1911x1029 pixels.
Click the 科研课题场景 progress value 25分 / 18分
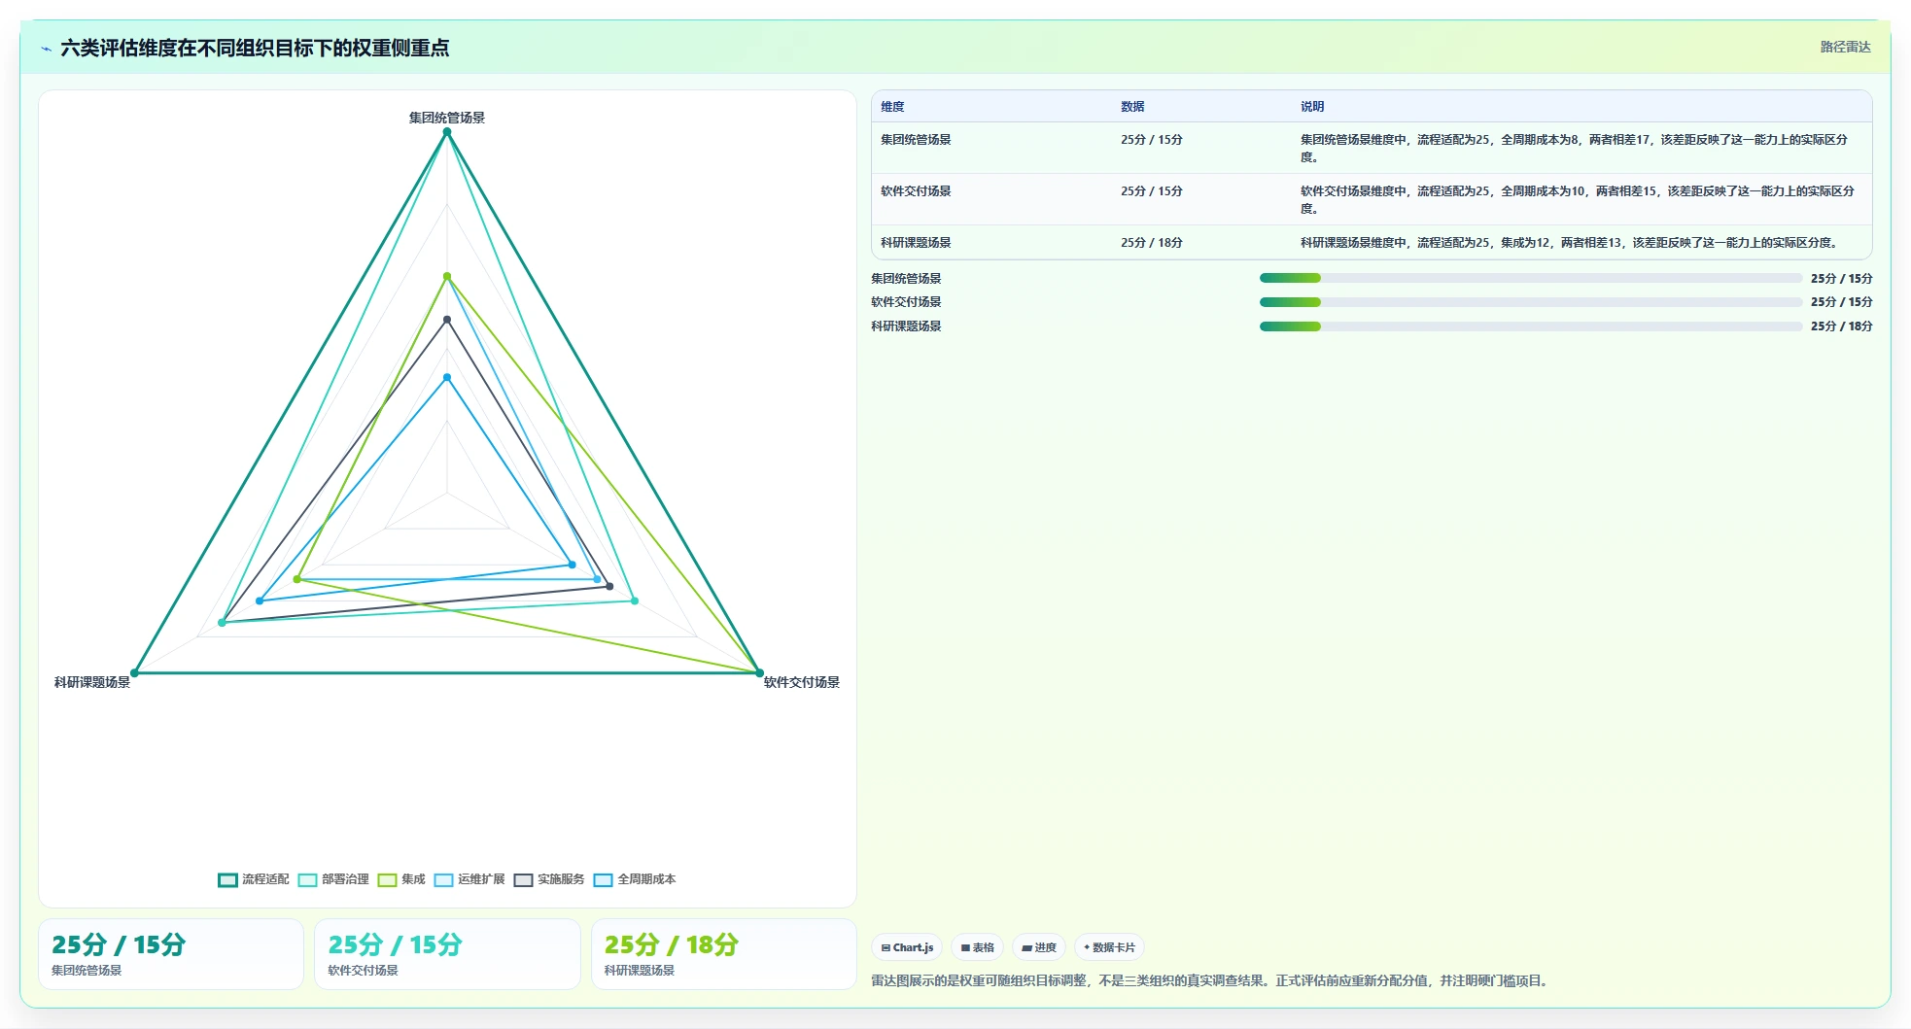click(x=1841, y=326)
